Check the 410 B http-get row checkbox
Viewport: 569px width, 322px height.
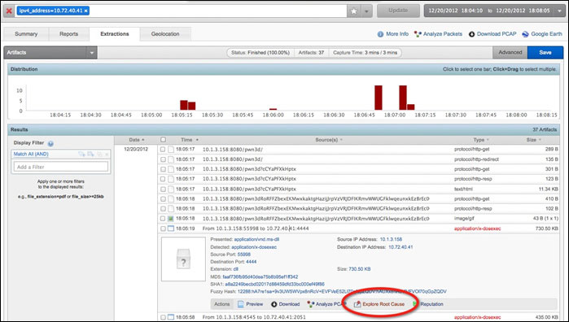(x=163, y=198)
